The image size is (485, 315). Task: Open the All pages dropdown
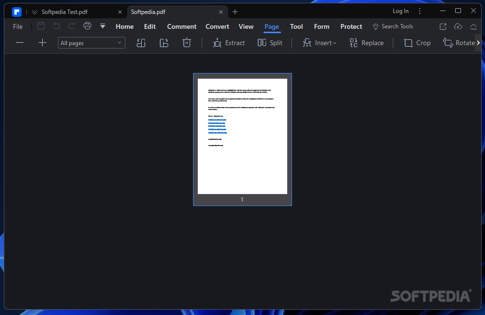click(92, 43)
